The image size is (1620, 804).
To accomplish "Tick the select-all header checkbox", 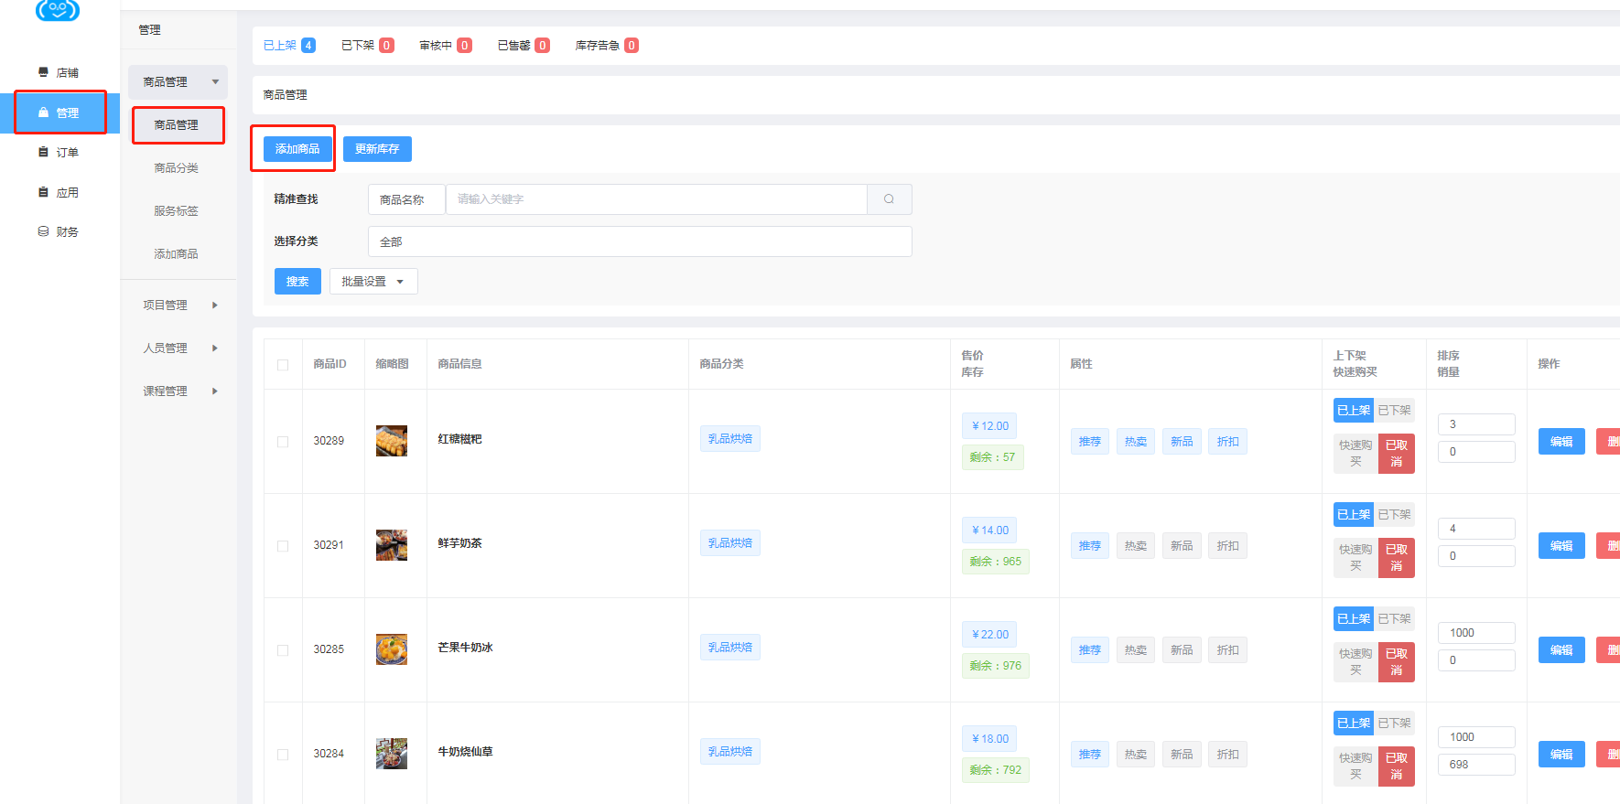I will point(283,365).
